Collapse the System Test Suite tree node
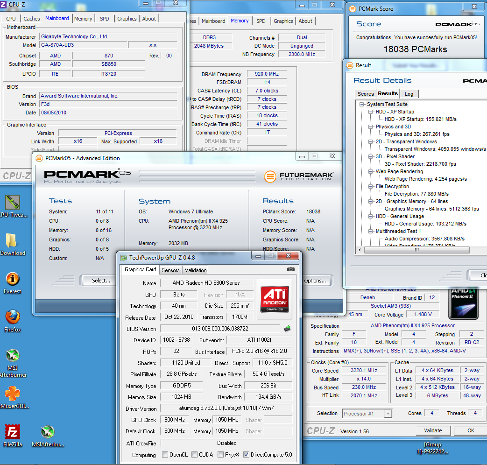 click(x=361, y=105)
